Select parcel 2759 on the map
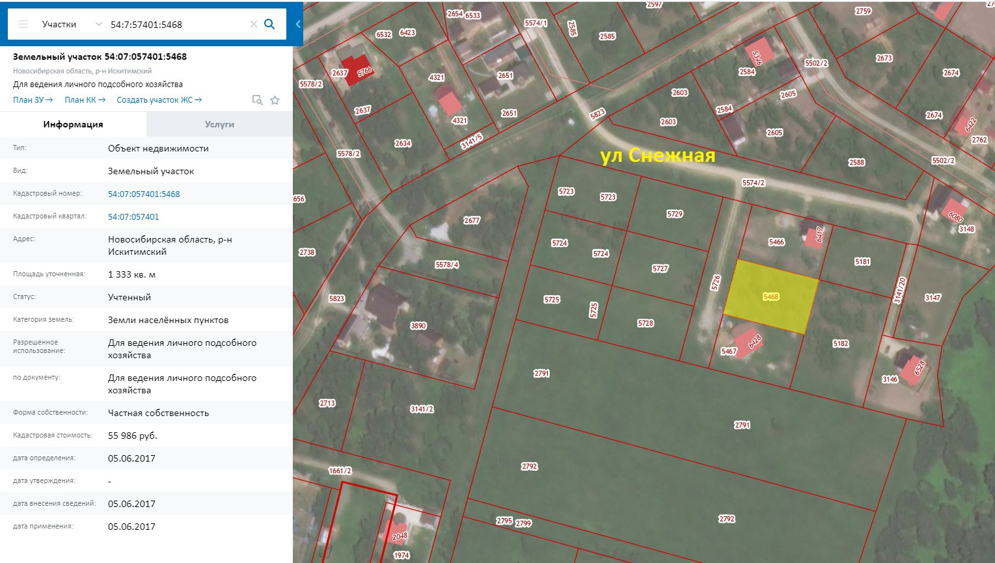 863,11
